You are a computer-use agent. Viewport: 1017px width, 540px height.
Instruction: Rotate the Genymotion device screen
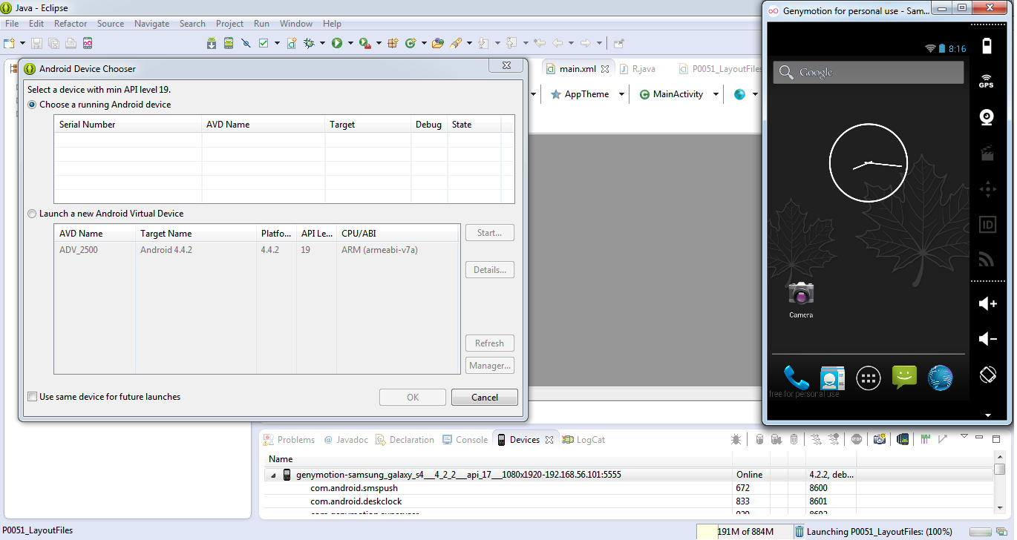pos(987,375)
